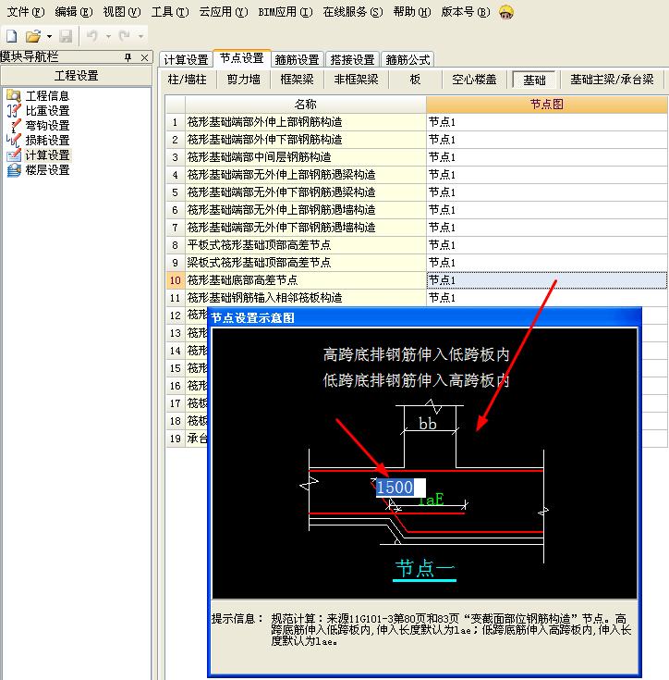Pin the 模块导航栏 panel
The height and width of the screenshot is (680, 669).
(128, 57)
